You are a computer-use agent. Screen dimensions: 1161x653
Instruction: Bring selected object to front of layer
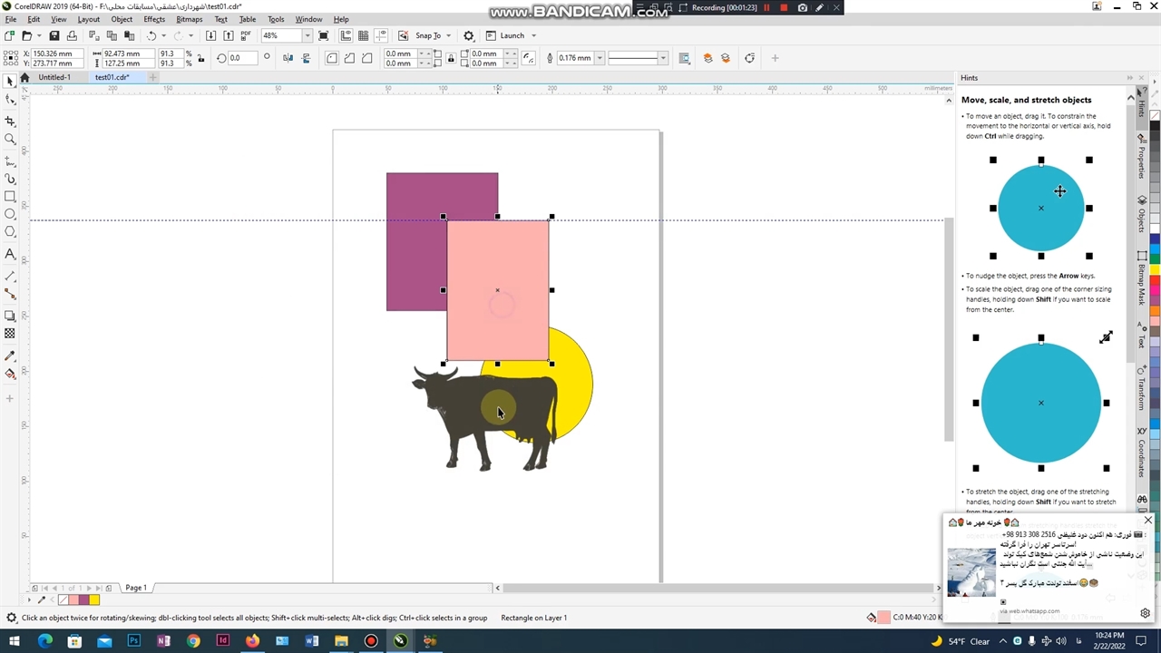click(708, 58)
